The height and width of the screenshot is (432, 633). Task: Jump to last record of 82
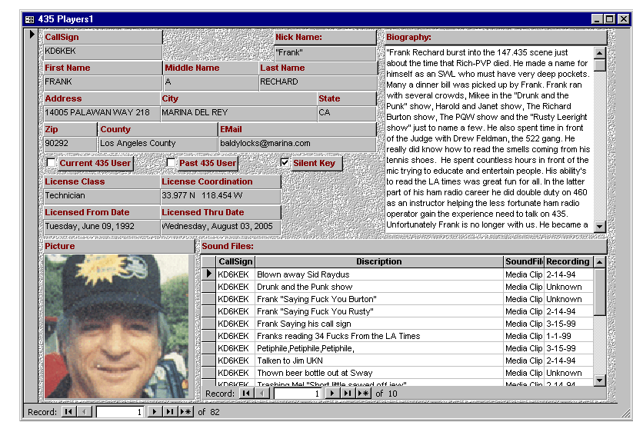(x=170, y=412)
